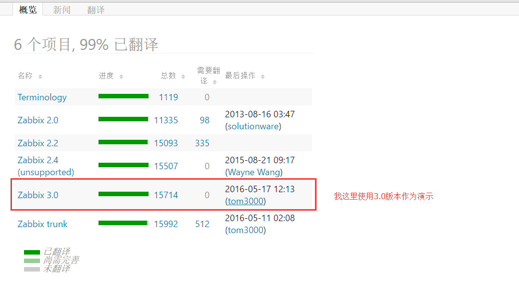Screen dimensions: 519x304
Task: Open the Zabbix 3.0 project
Action: (x=37, y=195)
